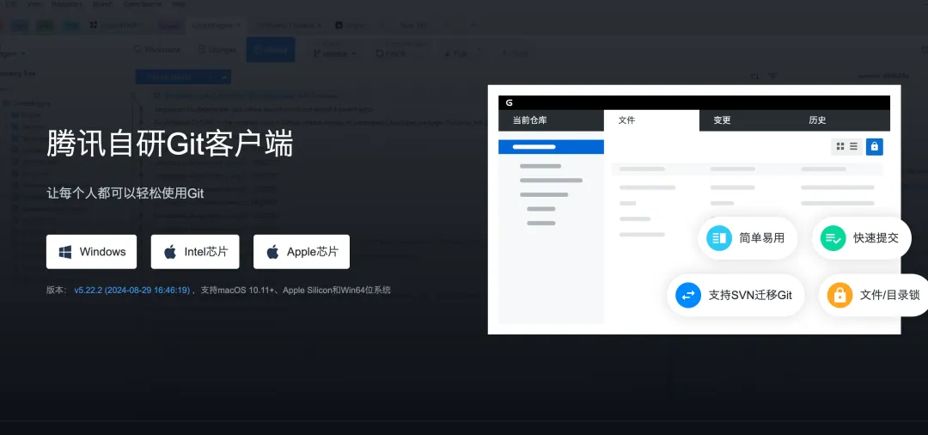This screenshot has height=435, width=928.
Task: Open the 历史 tab
Action: 817,120
